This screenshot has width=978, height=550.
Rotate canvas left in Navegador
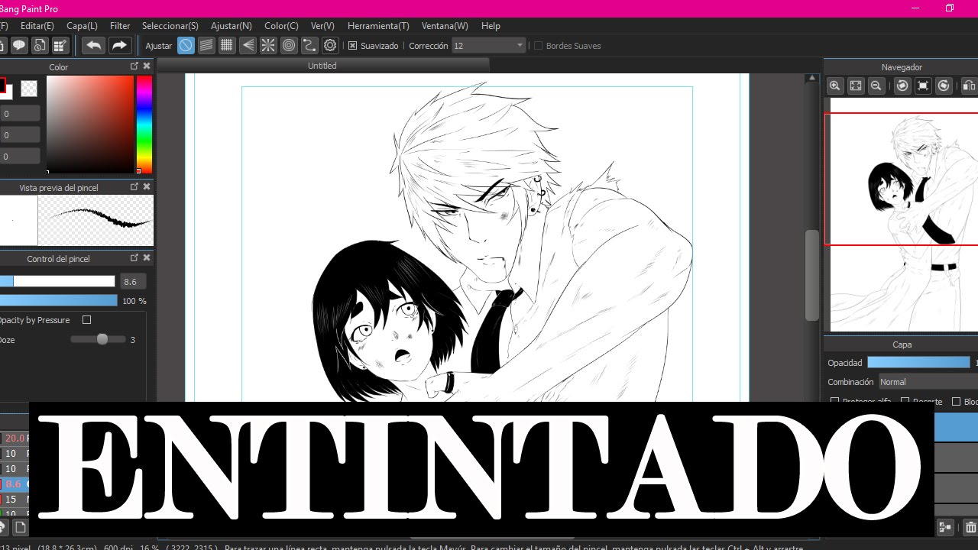[x=902, y=86]
